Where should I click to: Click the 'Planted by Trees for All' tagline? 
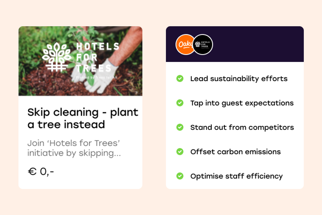pos(97,77)
